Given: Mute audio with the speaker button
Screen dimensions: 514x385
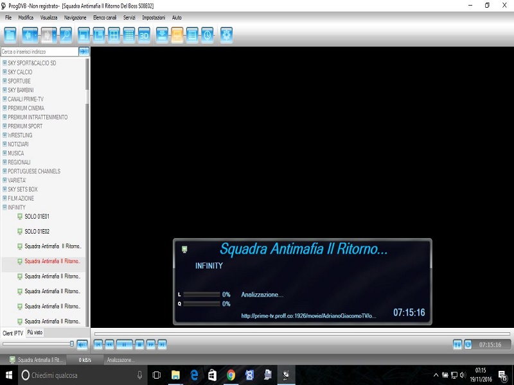Looking at the screenshot, I should (x=82, y=345).
